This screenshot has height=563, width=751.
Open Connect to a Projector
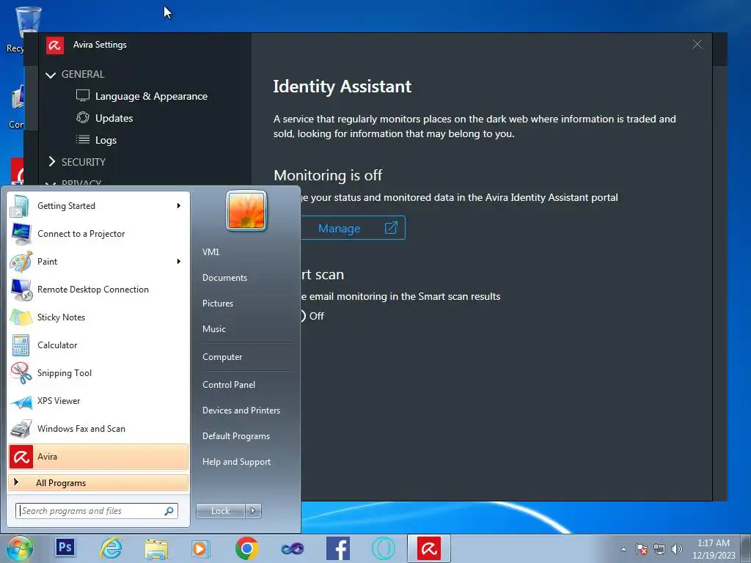[x=98, y=234]
